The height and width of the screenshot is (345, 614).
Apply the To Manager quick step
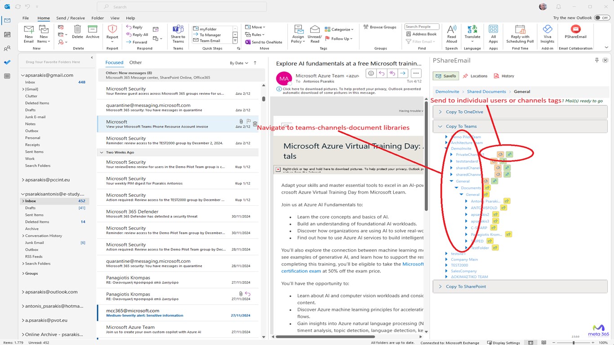(210, 35)
